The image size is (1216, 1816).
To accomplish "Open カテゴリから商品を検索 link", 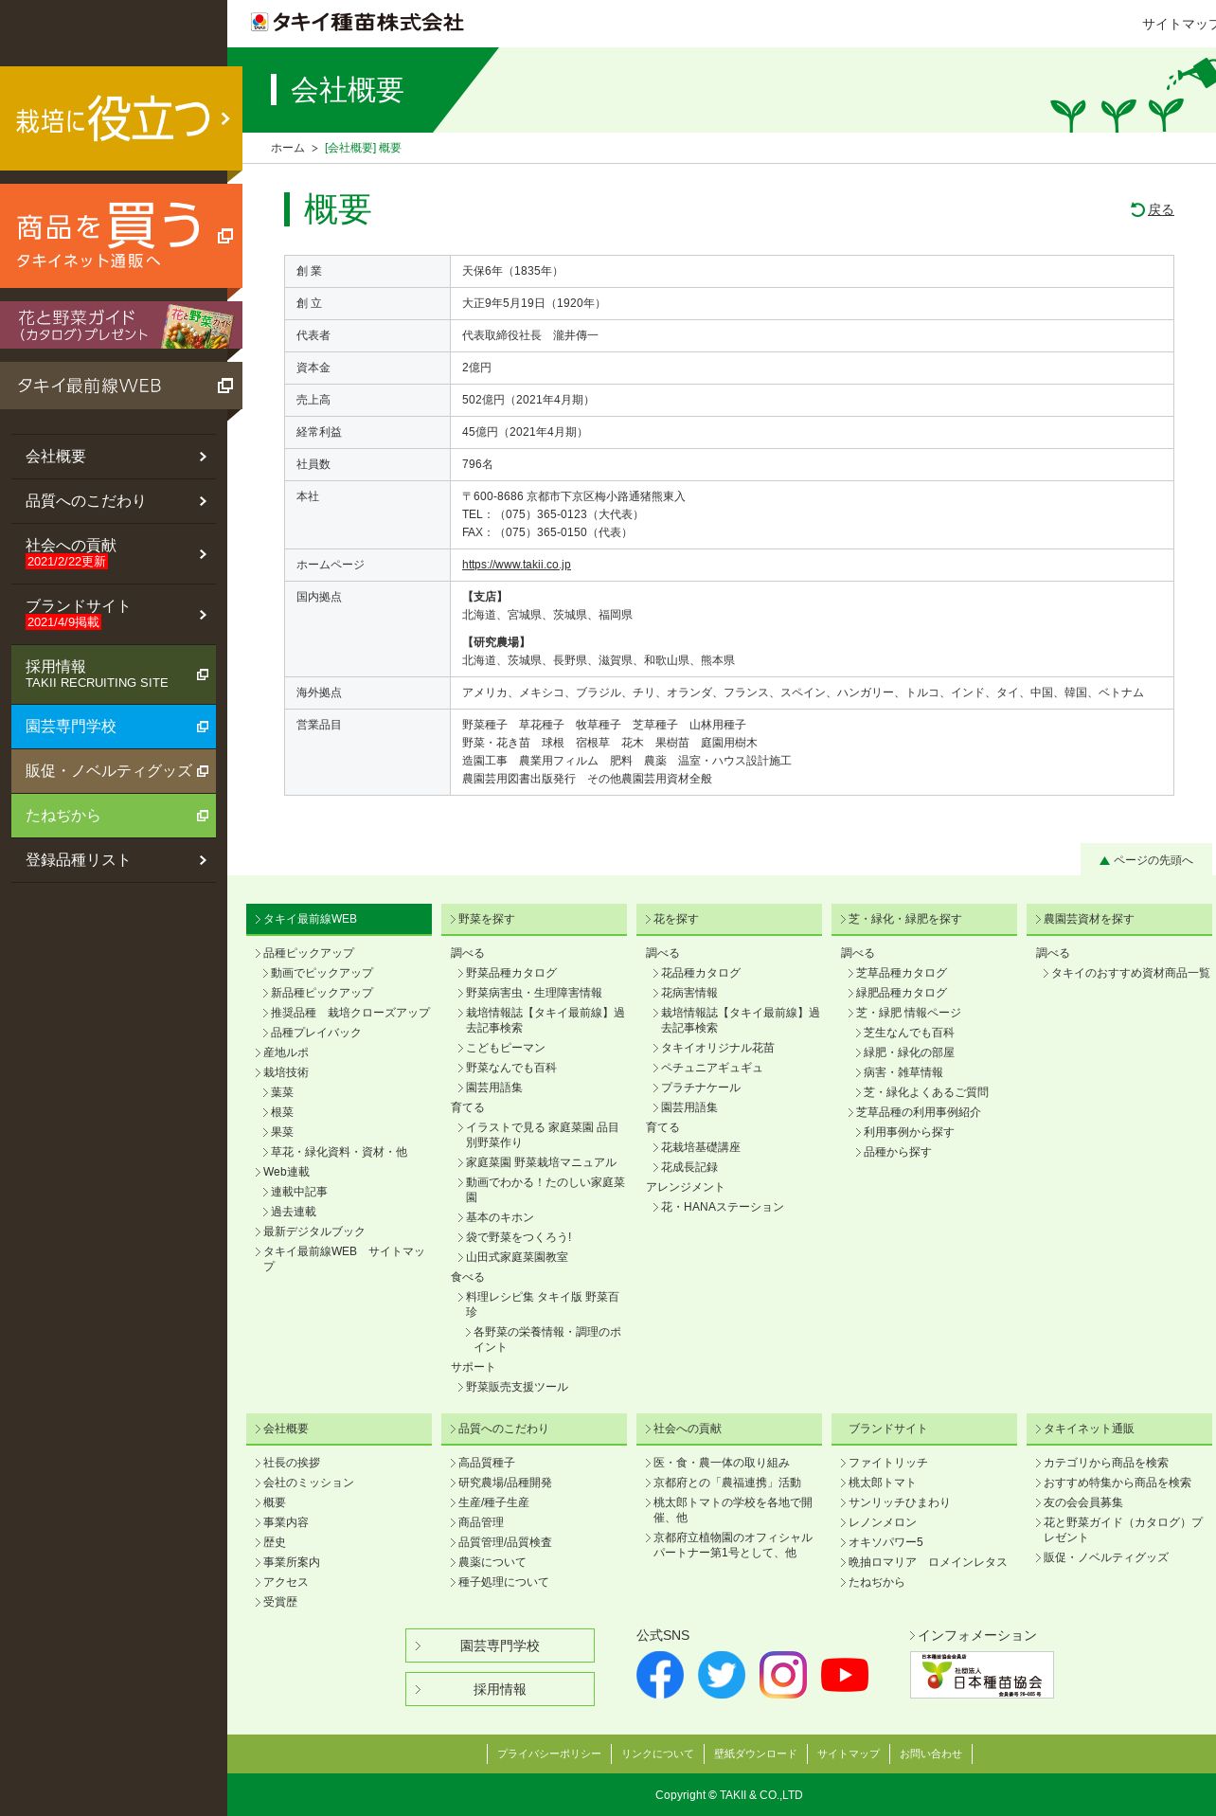I will (x=1106, y=1463).
